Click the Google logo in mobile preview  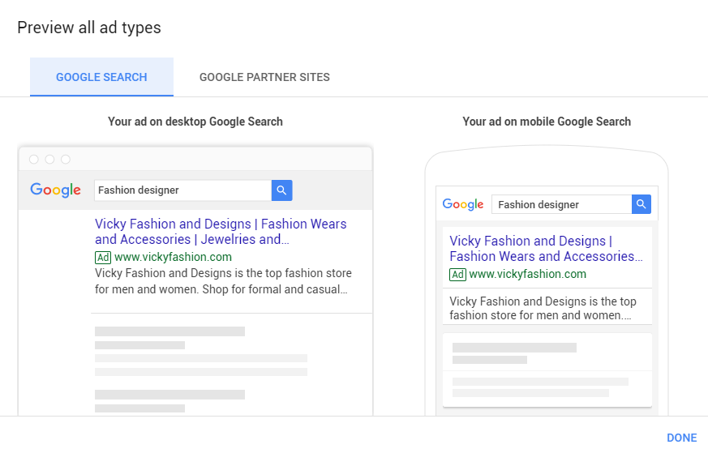pos(463,204)
